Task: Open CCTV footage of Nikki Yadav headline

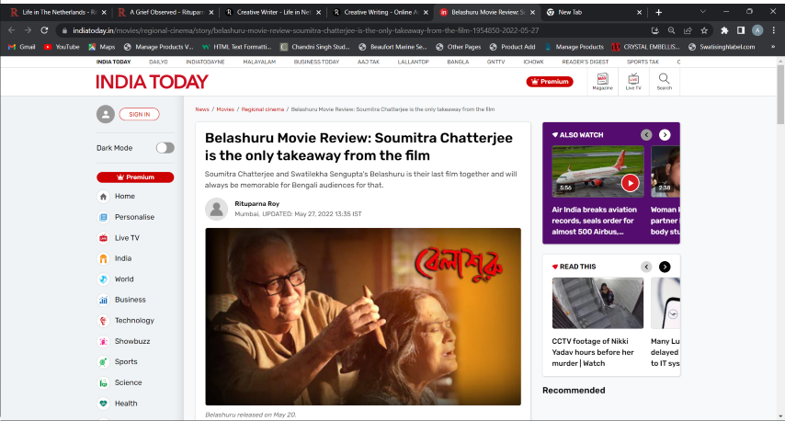Action: [x=593, y=352]
